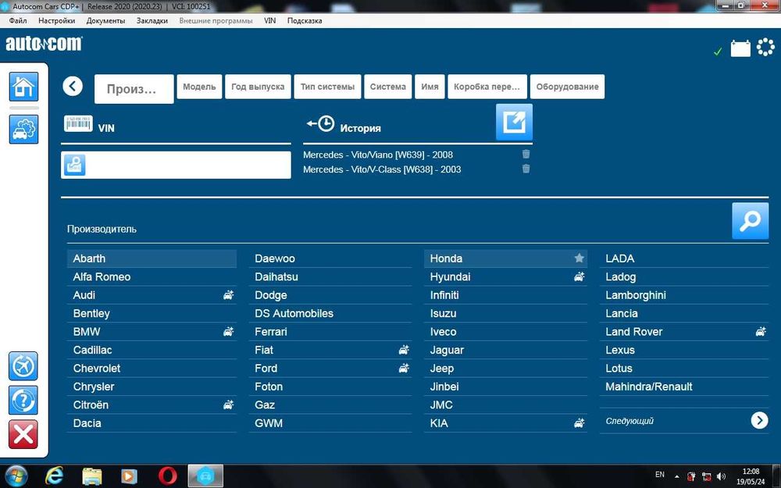
Task: Click the History clock icon
Action: (x=320, y=124)
